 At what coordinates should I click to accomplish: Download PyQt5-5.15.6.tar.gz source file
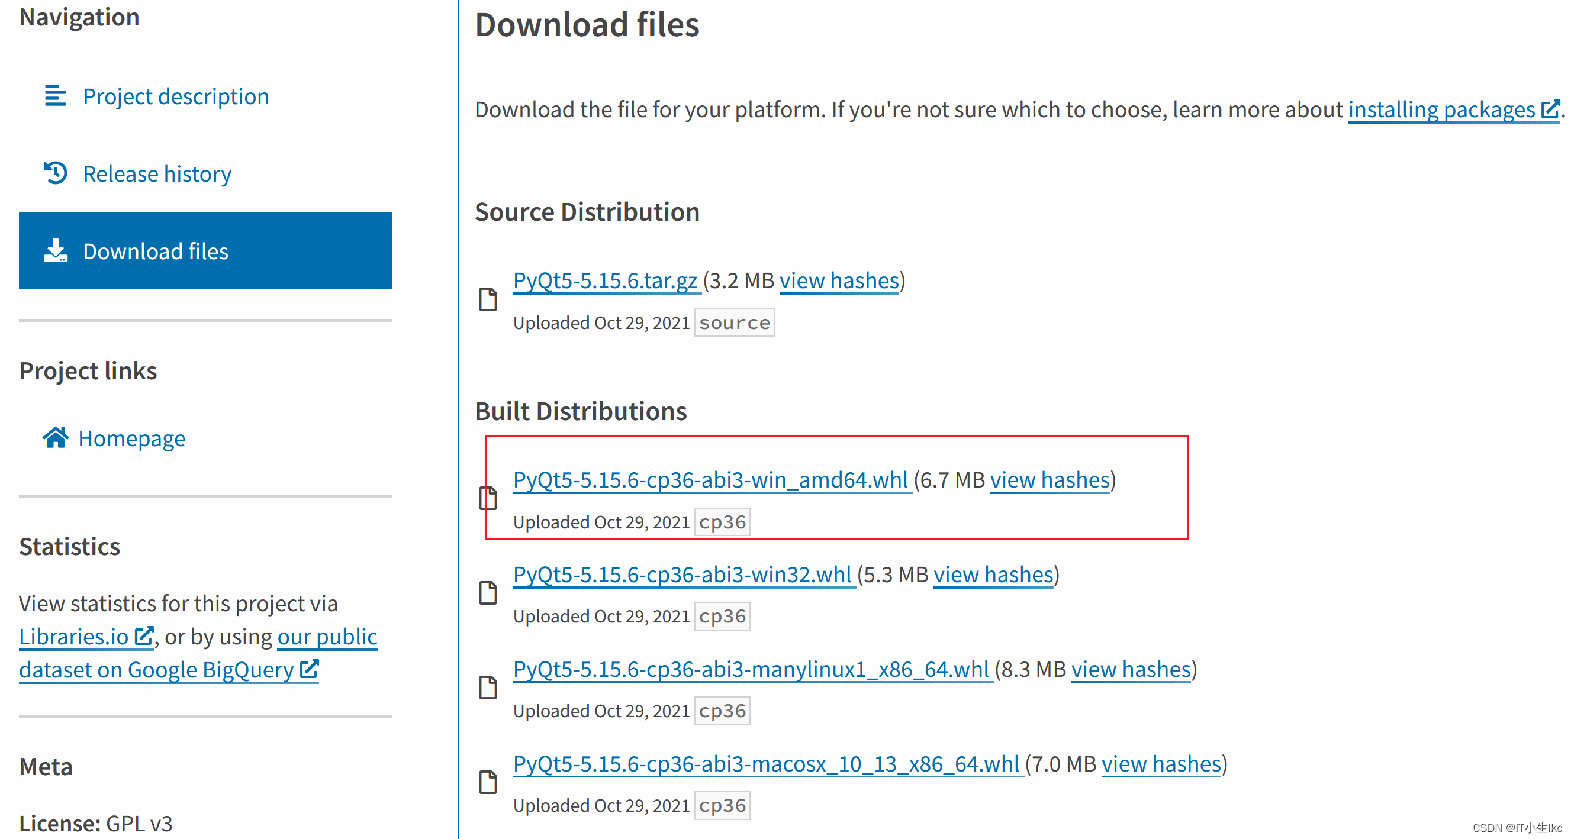(x=605, y=280)
